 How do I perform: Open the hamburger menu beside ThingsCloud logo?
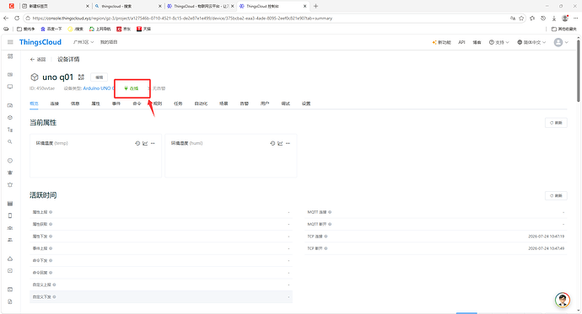pyautogui.click(x=10, y=42)
